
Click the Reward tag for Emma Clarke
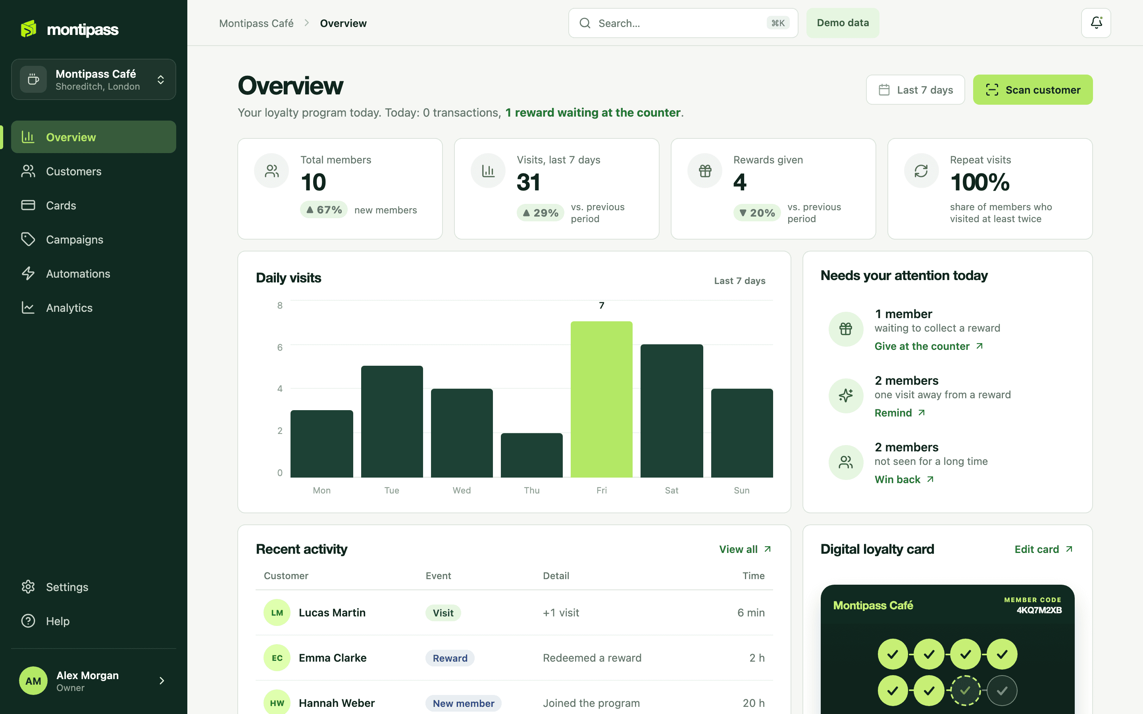pyautogui.click(x=450, y=658)
